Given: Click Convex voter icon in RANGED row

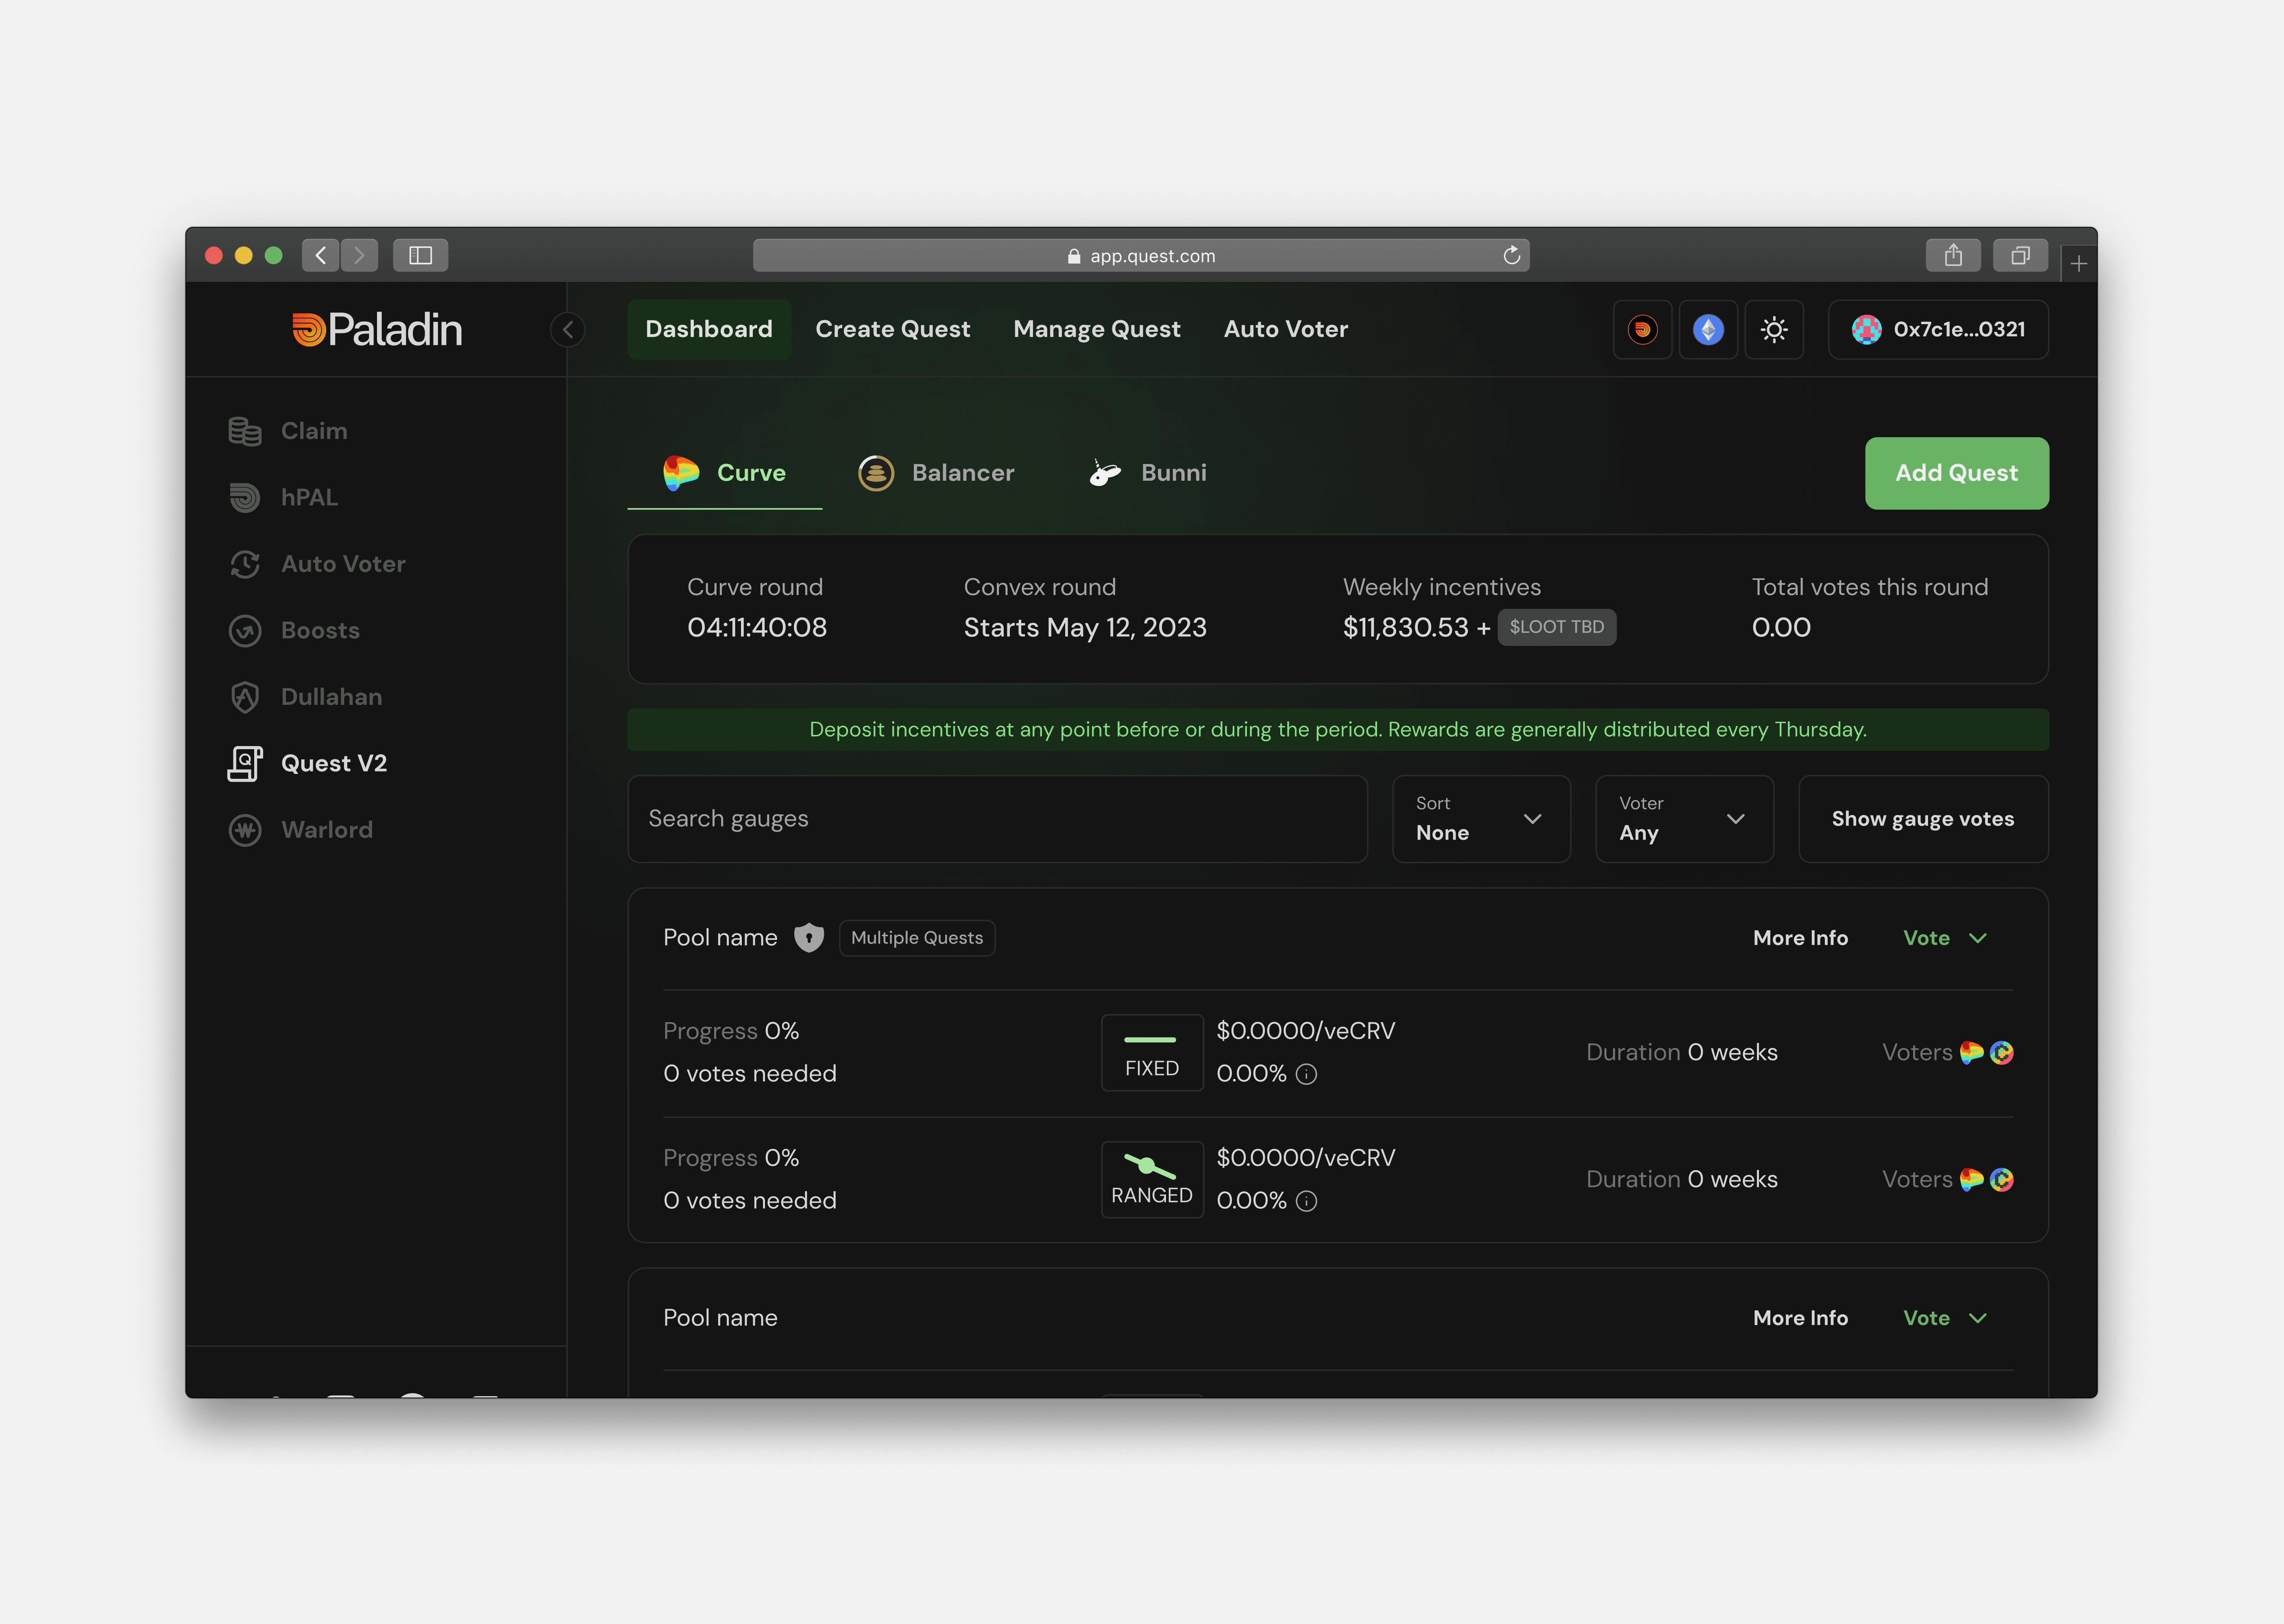Looking at the screenshot, I should pos(2001,1179).
